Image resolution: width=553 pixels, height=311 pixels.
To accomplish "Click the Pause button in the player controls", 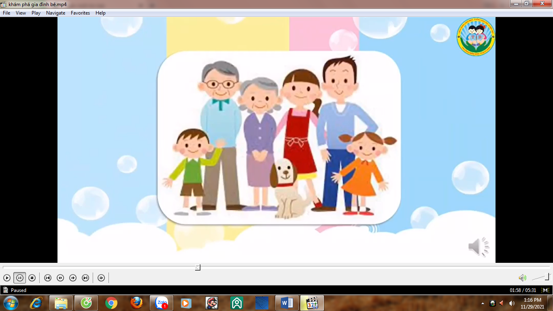I will click(x=19, y=278).
